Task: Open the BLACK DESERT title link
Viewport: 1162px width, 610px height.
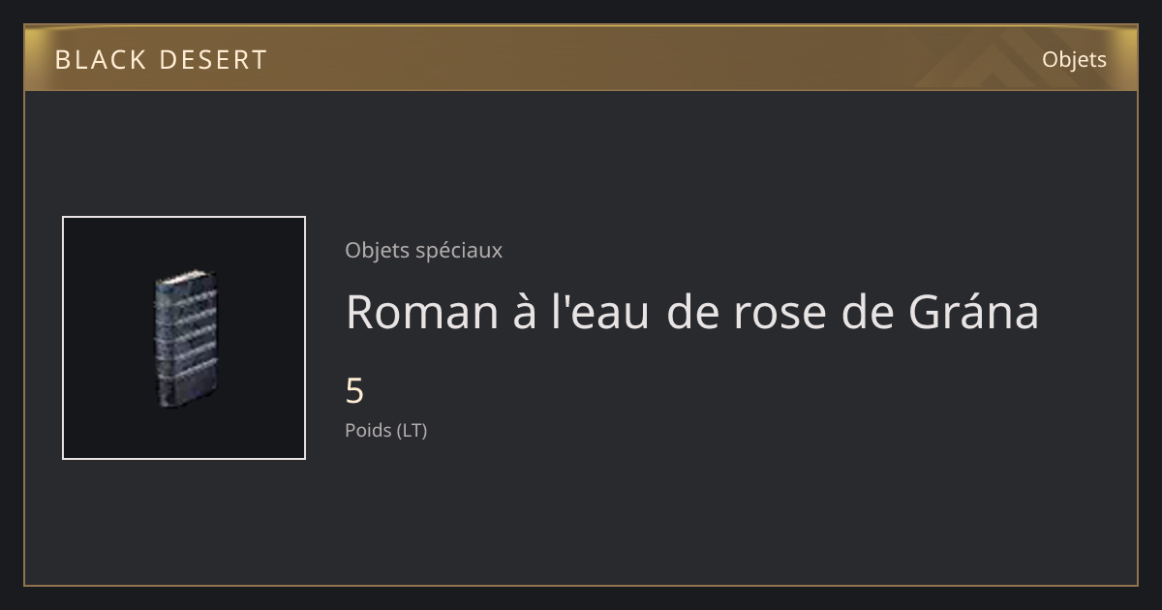Action: 161,60
